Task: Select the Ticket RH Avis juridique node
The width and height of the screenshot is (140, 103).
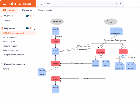Action: click(120, 66)
